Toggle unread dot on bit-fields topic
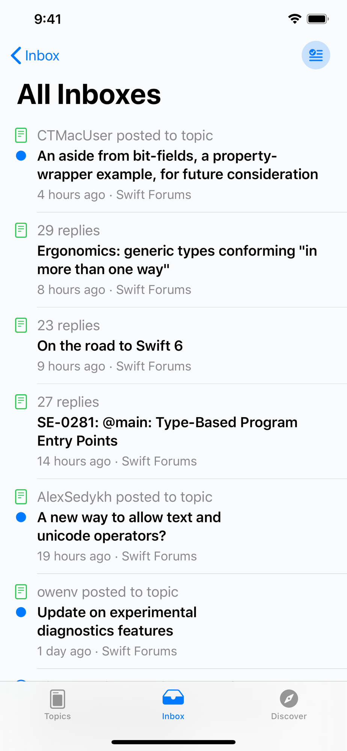 click(21, 156)
